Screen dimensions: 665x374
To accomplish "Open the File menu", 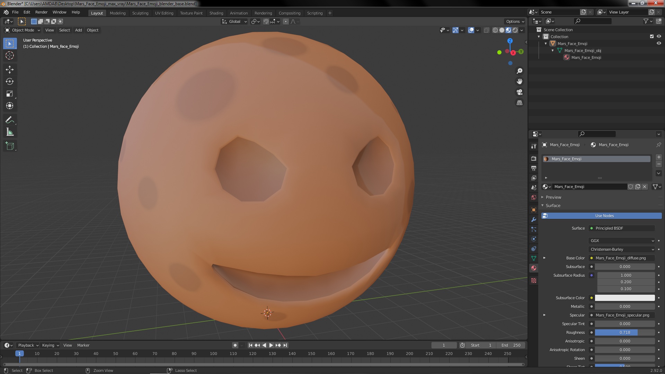I will (x=15, y=12).
